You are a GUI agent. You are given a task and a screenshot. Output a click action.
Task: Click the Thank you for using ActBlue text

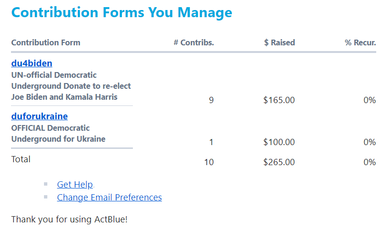point(69,220)
